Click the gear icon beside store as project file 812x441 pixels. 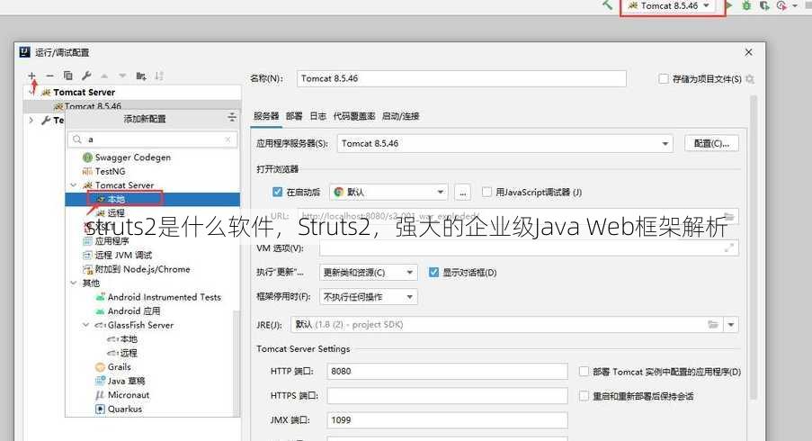point(750,79)
